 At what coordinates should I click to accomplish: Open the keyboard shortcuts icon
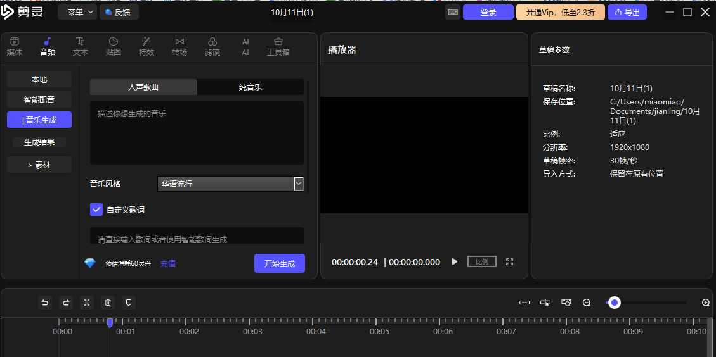pyautogui.click(x=453, y=12)
